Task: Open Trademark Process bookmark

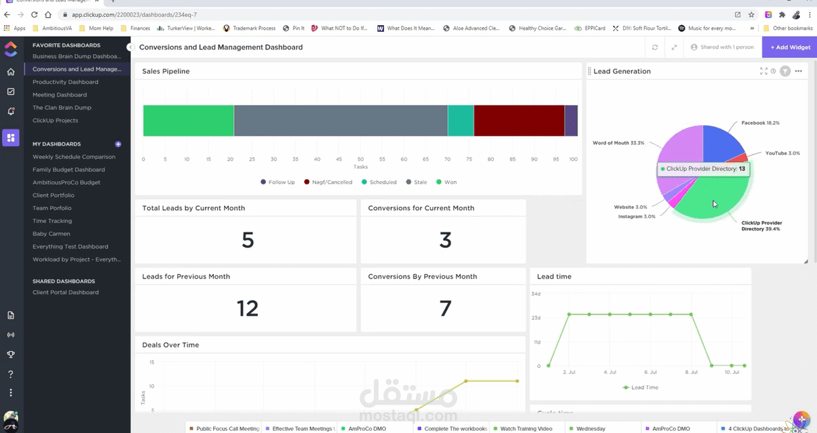Action: [249, 28]
